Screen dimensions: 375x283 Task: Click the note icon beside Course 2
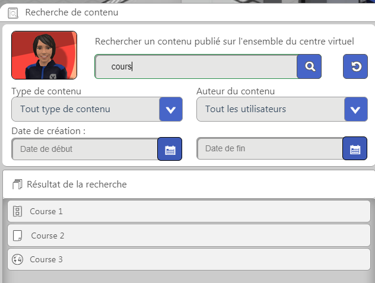pos(17,236)
